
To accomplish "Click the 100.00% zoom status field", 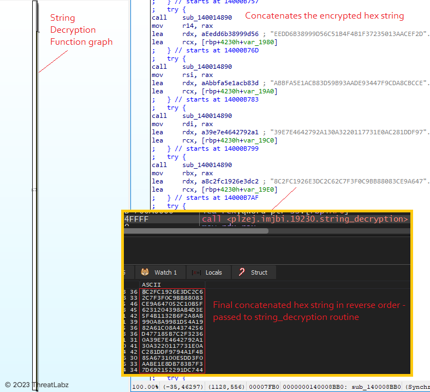I will [x=144, y=387].
